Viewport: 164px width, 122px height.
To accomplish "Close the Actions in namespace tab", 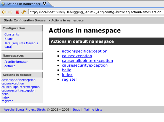I will [x=45, y=4].
